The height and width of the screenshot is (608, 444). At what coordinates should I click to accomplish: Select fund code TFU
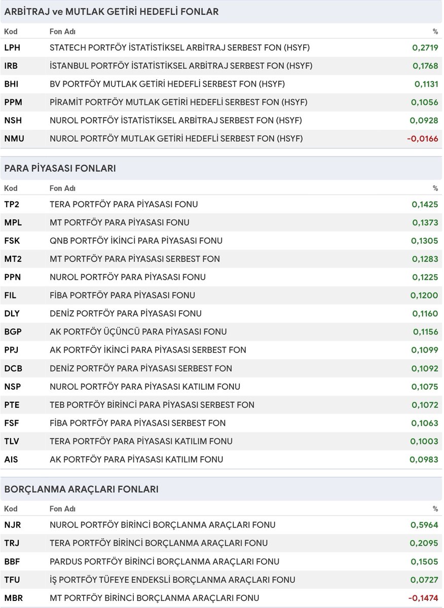(x=12, y=580)
